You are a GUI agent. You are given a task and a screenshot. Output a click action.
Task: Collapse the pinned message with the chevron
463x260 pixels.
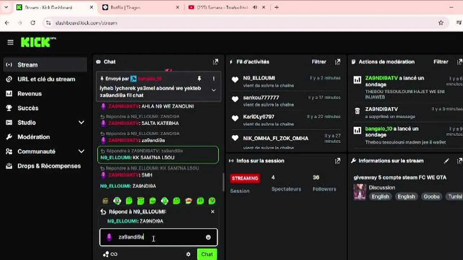[x=213, y=90]
